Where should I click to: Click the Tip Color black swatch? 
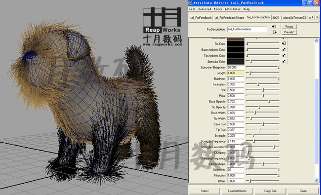coord(236,43)
